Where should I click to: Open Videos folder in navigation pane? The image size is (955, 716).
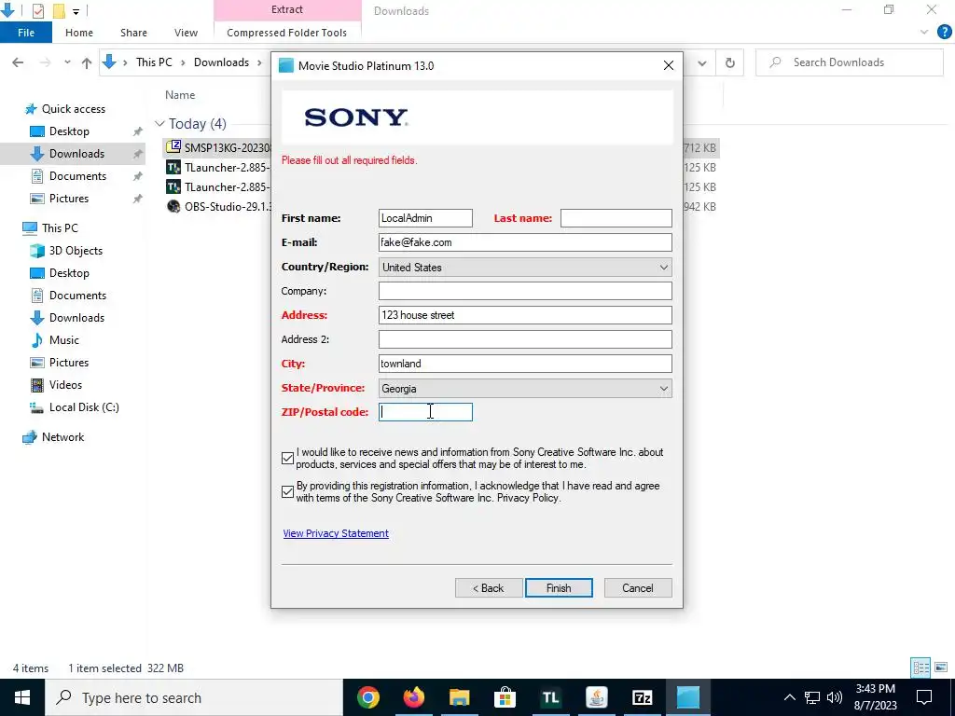click(x=65, y=385)
